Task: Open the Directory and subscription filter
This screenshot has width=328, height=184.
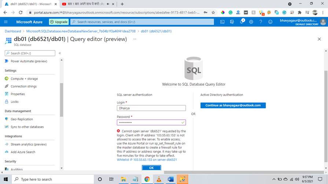Action: tap(232, 22)
